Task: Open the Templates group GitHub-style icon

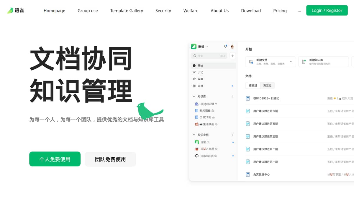Action: (197, 156)
